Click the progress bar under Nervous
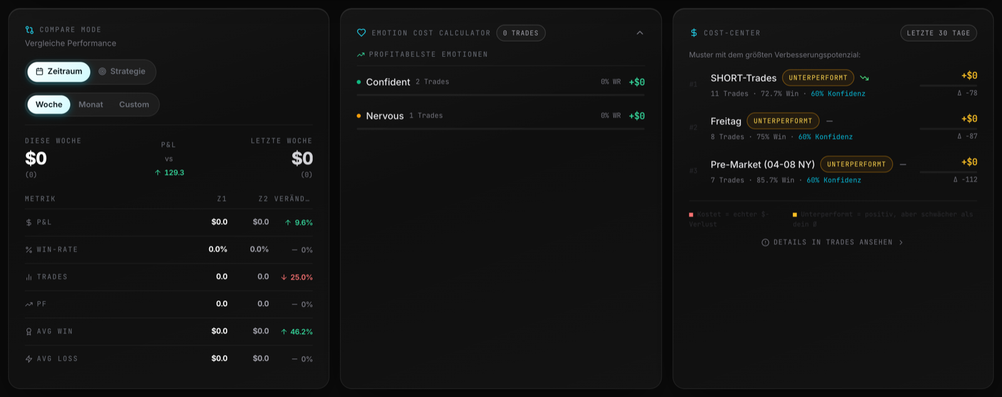The image size is (1002, 397). pos(500,129)
